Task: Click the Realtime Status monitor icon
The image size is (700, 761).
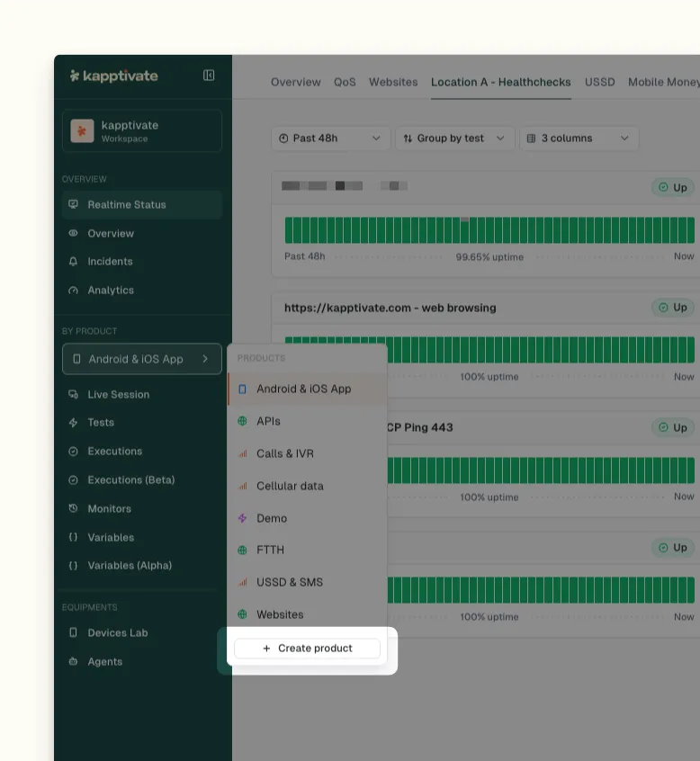Action: click(73, 204)
